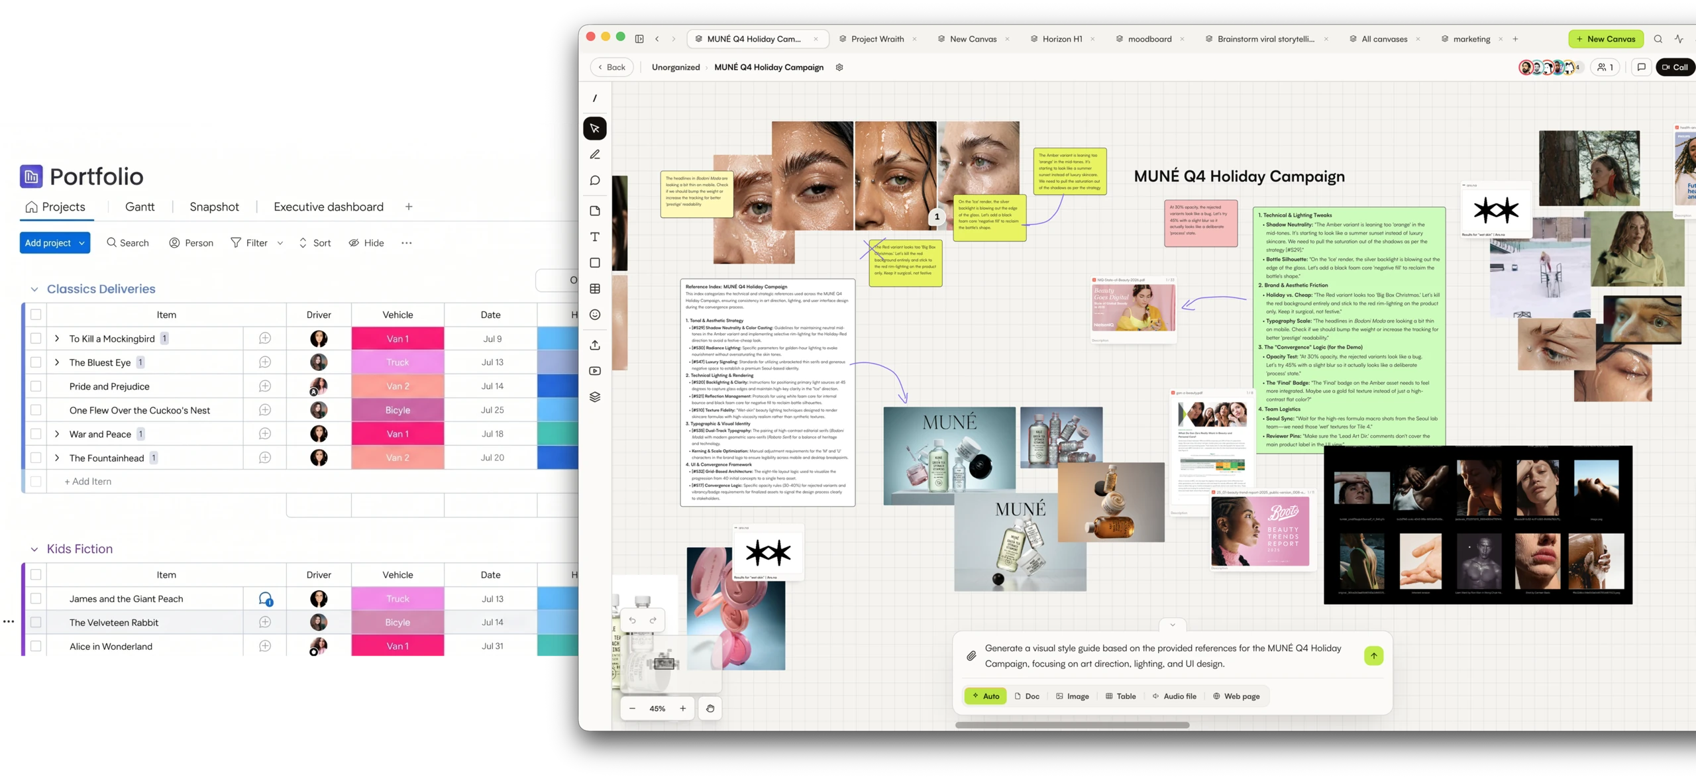Collapse the Kids Fiction group

34,549
